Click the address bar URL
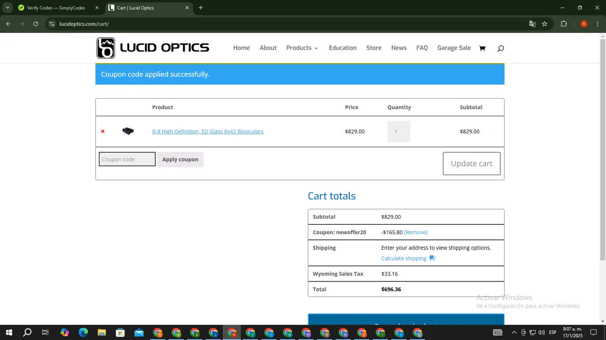606x340 pixels. tap(84, 24)
